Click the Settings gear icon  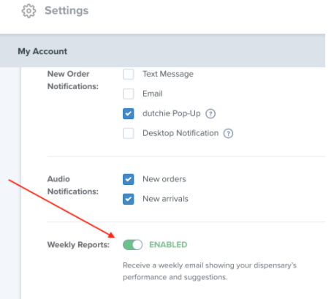tap(29, 11)
